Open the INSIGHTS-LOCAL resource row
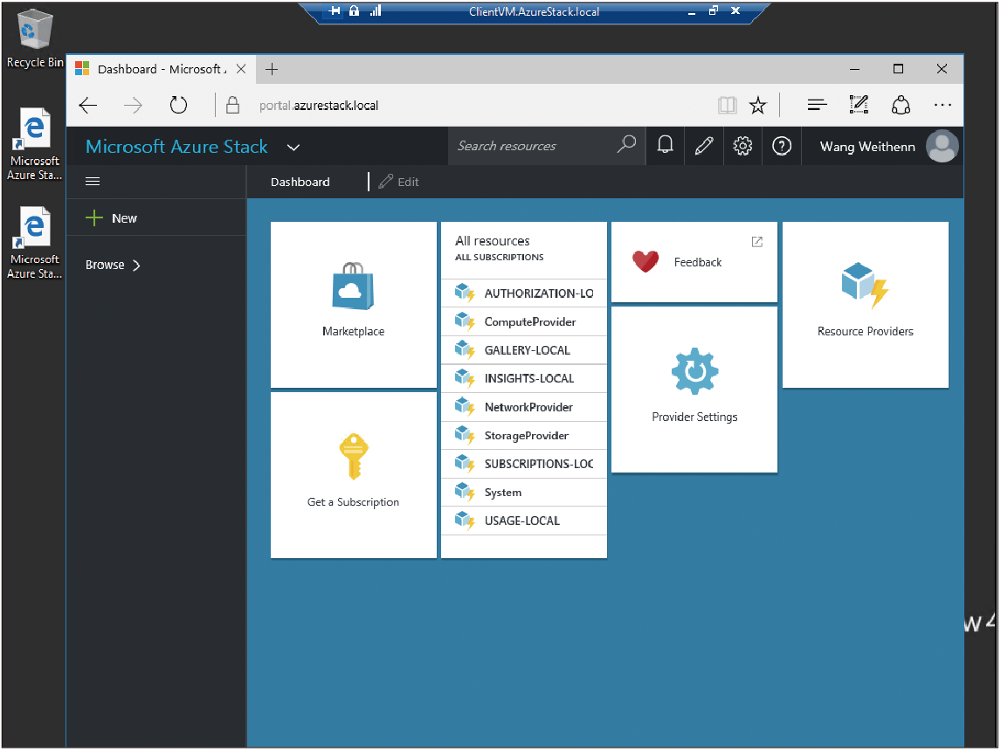This screenshot has height=752, width=1001. coord(523,378)
